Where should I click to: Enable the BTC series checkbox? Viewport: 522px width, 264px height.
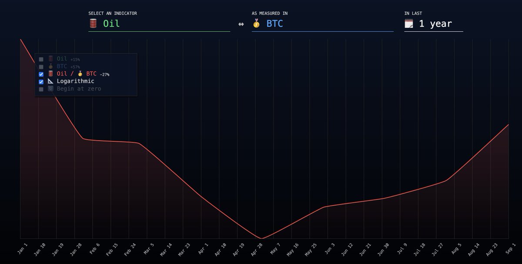click(x=41, y=67)
